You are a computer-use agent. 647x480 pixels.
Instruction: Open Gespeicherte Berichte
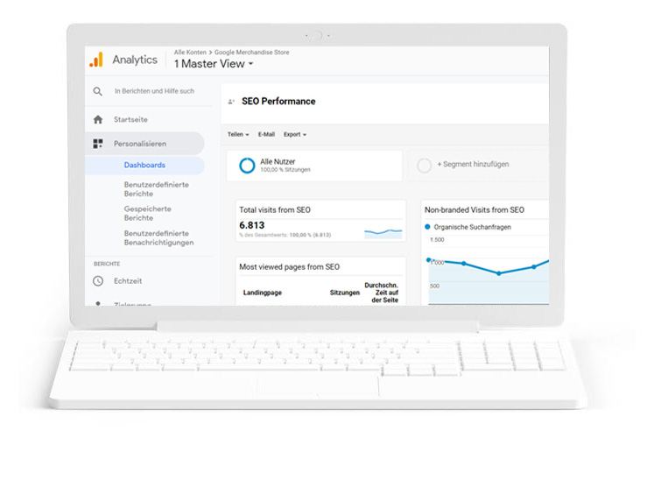click(147, 214)
